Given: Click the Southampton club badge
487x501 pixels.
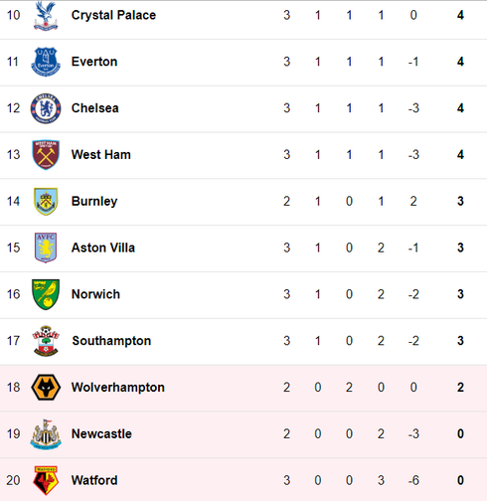Looking at the screenshot, I should click(46, 341).
